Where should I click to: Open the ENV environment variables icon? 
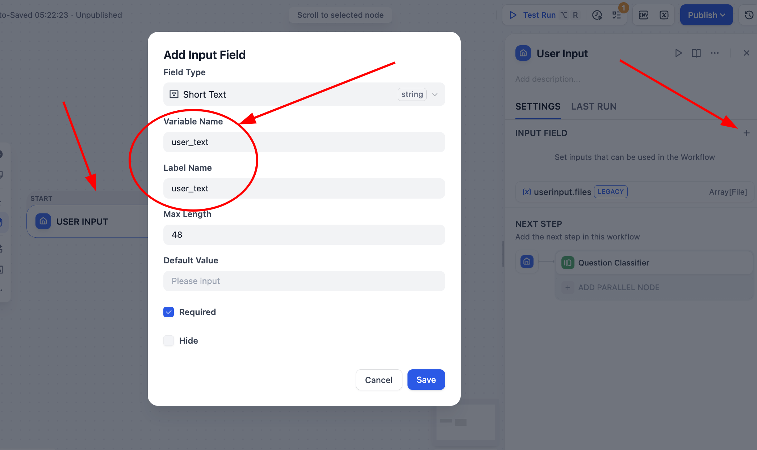point(644,15)
